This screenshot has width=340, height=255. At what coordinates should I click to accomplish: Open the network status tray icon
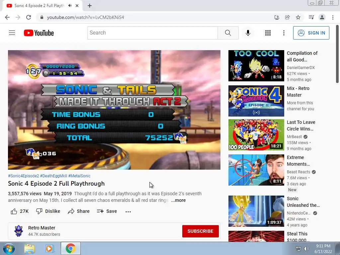(x=298, y=249)
